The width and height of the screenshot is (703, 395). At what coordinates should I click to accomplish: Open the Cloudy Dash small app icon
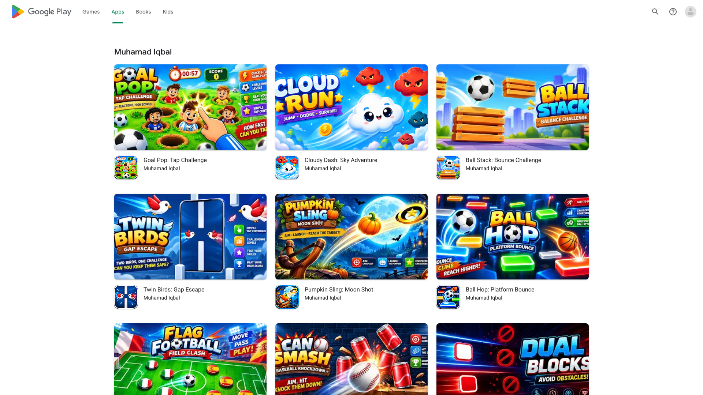point(287,168)
